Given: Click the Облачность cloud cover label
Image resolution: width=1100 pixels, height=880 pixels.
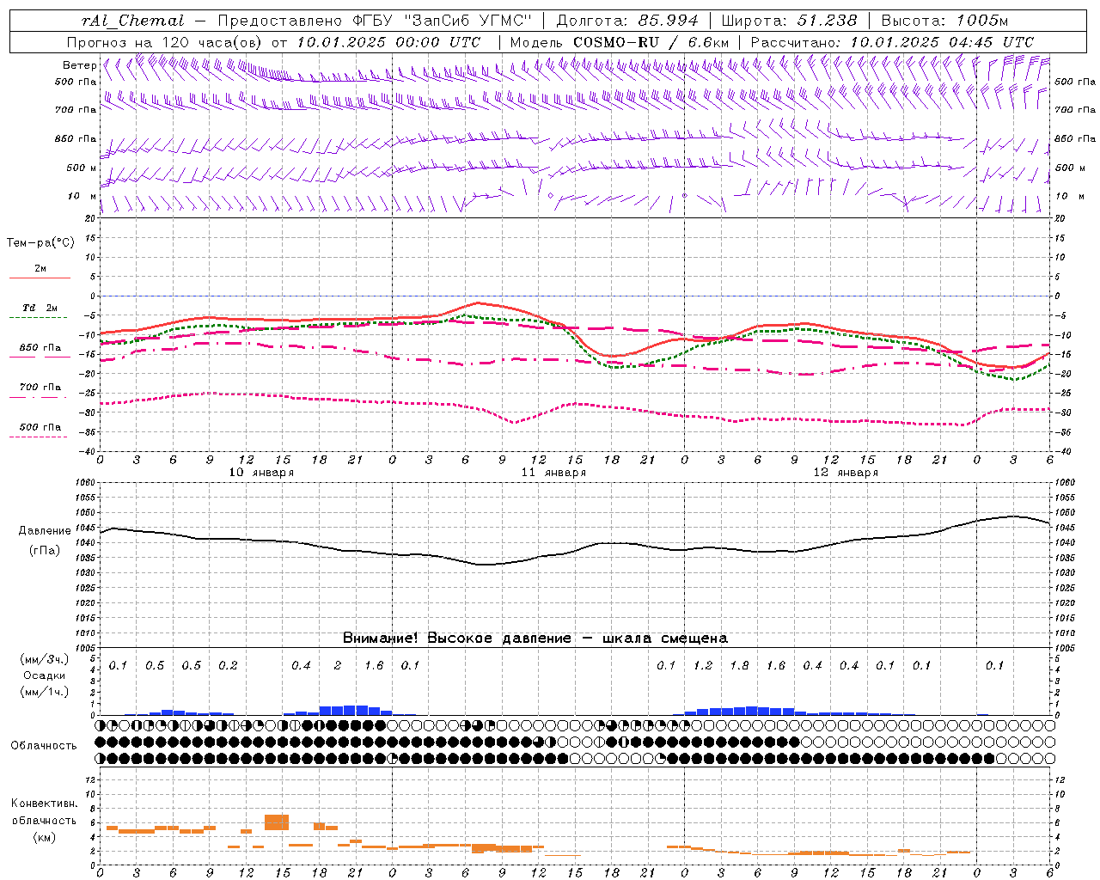Looking at the screenshot, I should coord(44,746).
